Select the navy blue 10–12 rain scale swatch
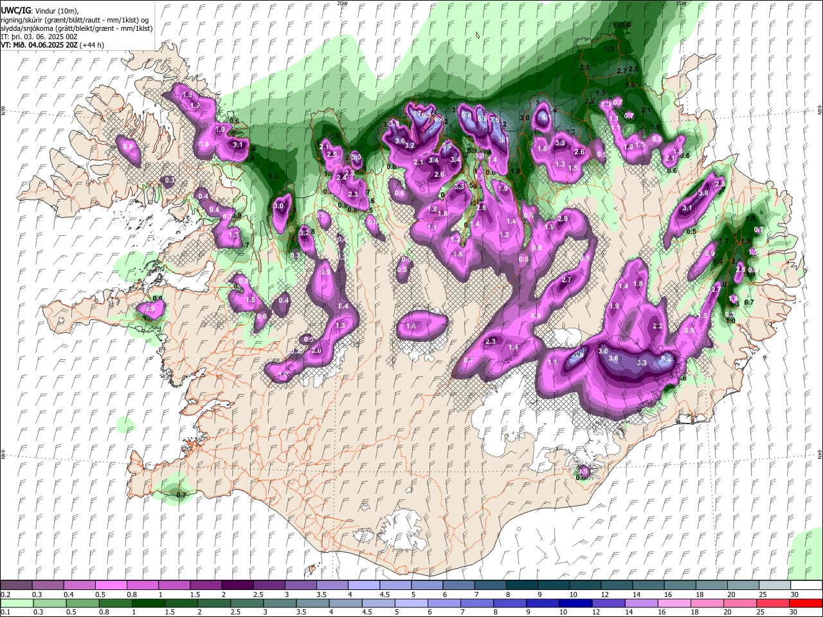This screenshot has width=823, height=617. [x=575, y=603]
